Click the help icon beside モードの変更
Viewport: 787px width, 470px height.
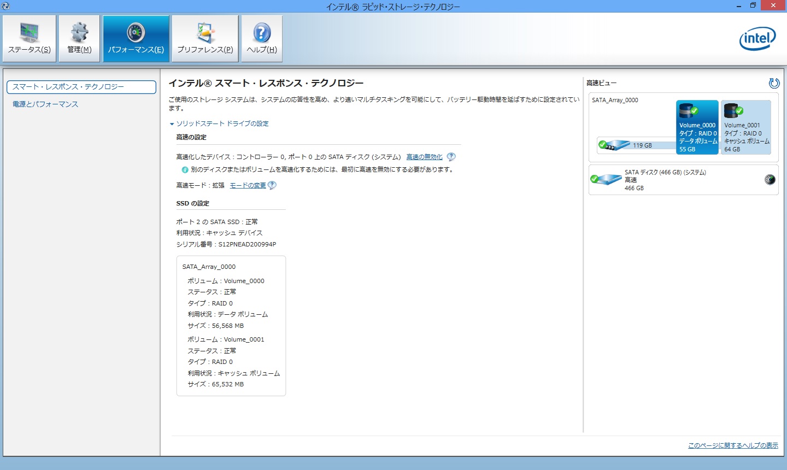[272, 185]
